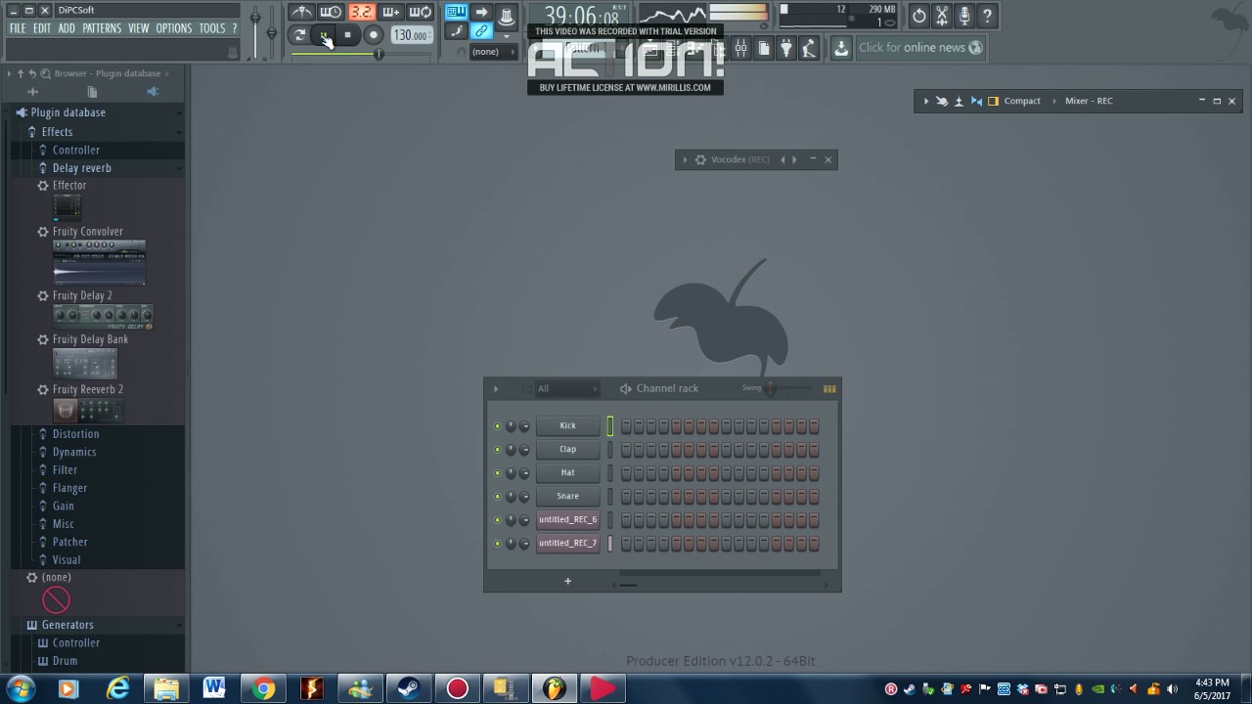Expand the Generators folder
The height and width of the screenshot is (704, 1252).
click(x=67, y=625)
